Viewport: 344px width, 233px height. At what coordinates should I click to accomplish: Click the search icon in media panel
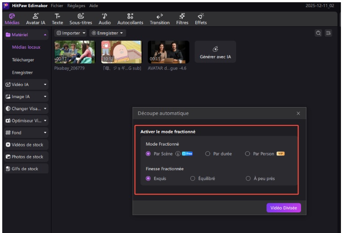pos(318,33)
